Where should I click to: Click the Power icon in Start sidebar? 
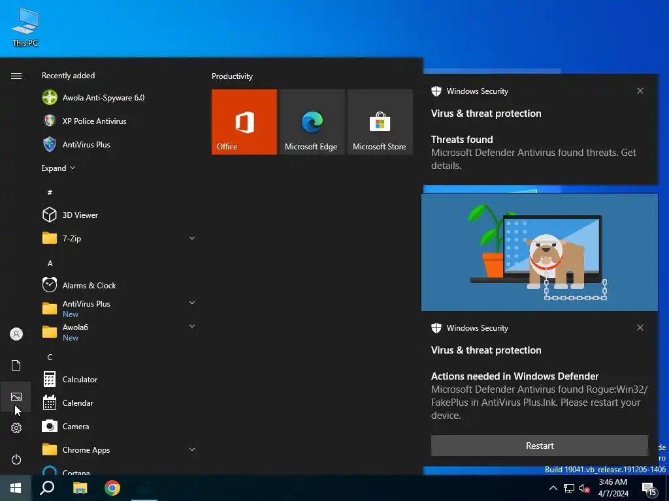pos(16,459)
